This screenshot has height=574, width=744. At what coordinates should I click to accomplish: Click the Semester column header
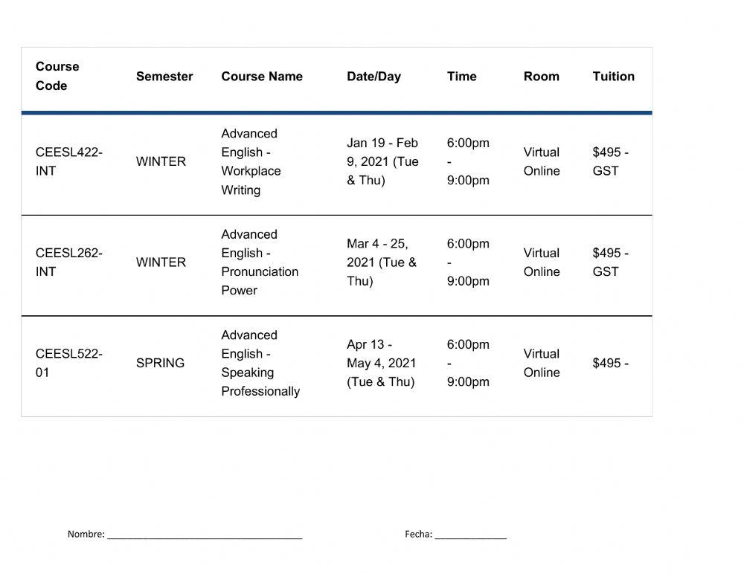[x=164, y=76]
